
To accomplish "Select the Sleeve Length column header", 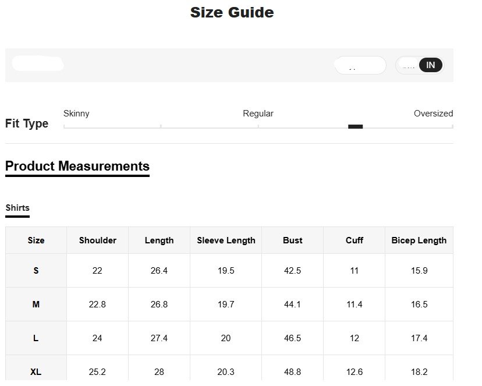I will 226,240.
